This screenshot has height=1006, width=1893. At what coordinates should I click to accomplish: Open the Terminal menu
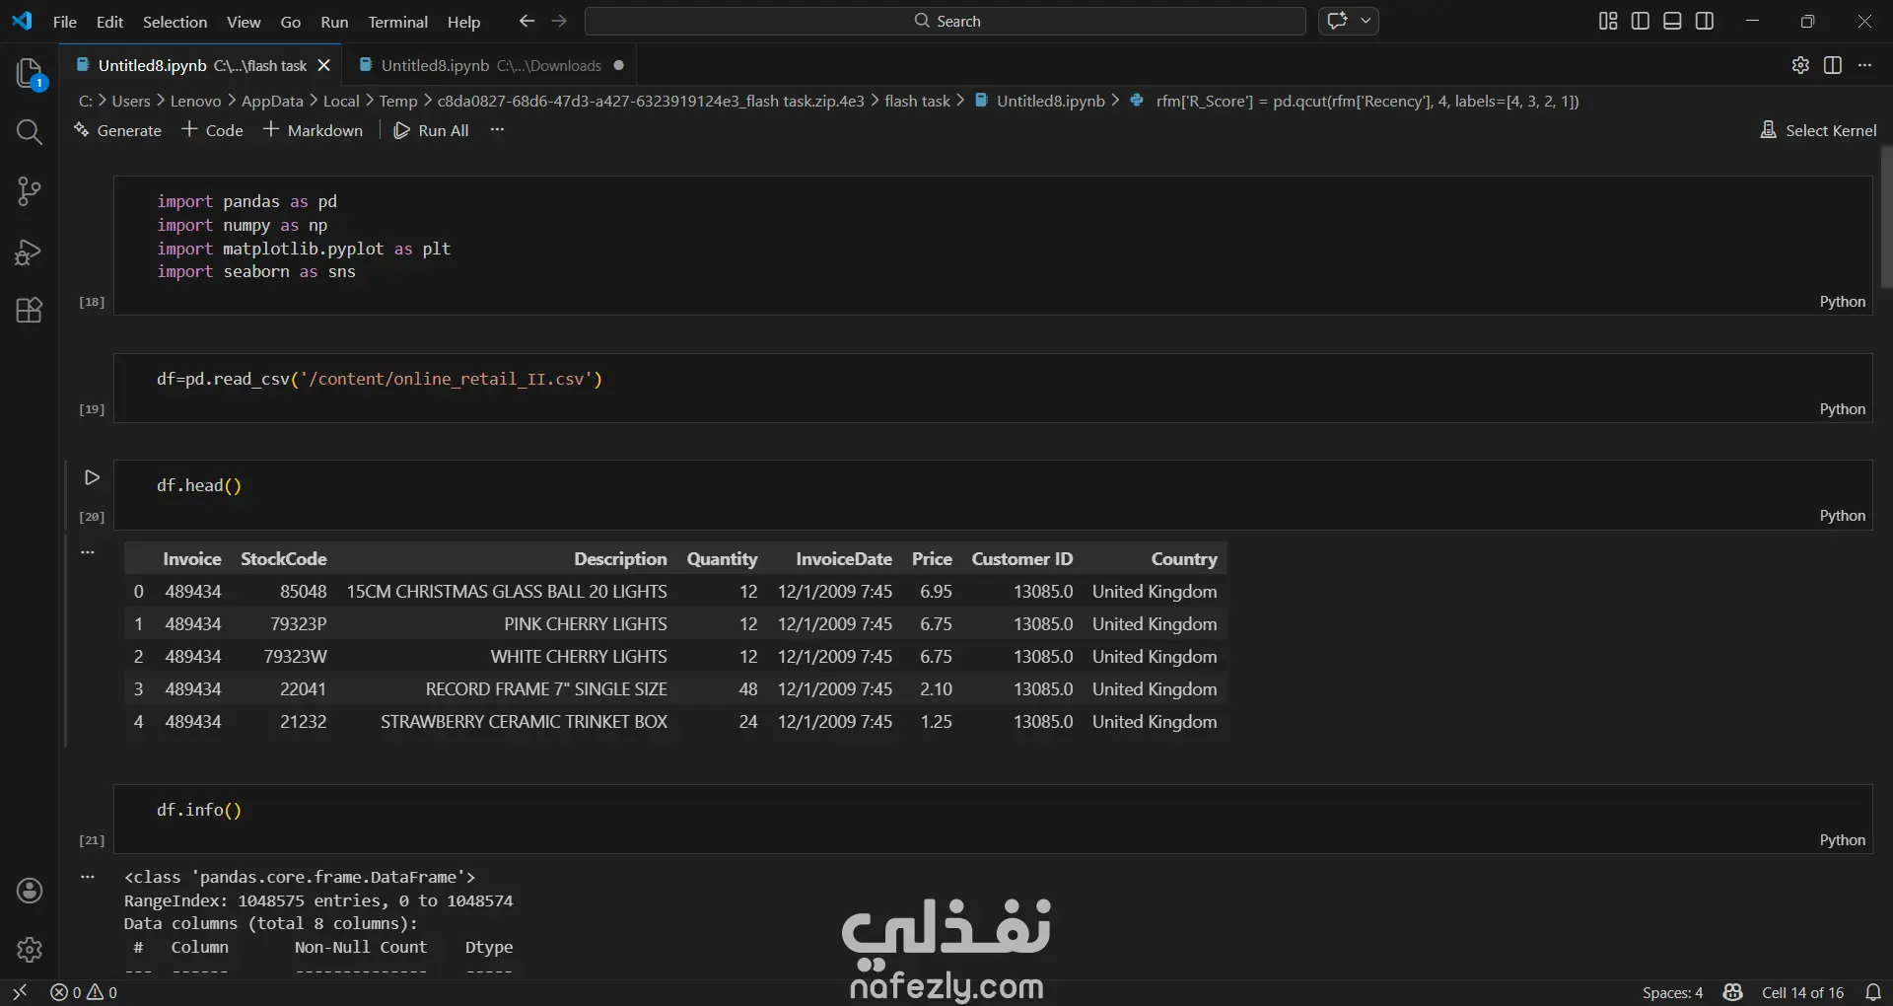[397, 22]
